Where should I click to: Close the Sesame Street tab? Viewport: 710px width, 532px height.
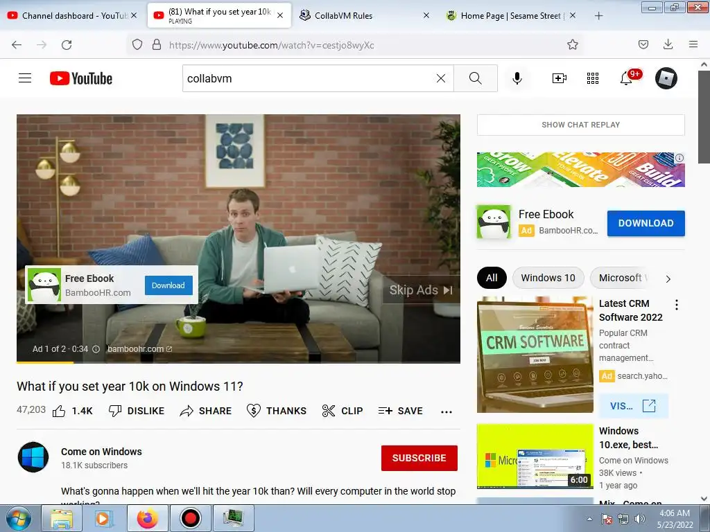[572, 15]
